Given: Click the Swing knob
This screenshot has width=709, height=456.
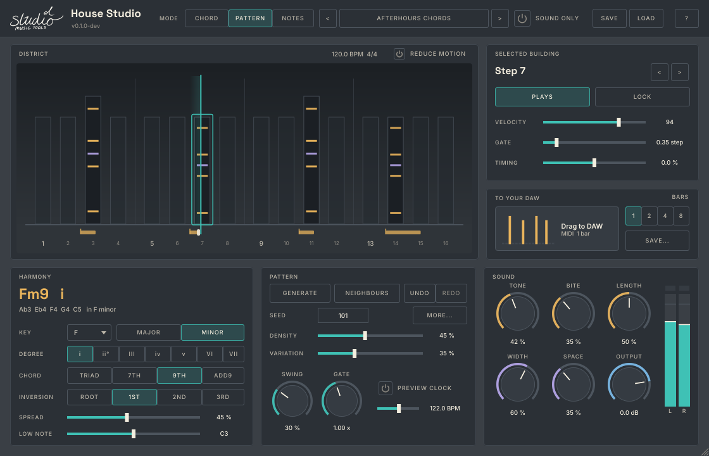Looking at the screenshot, I should click(x=292, y=400).
